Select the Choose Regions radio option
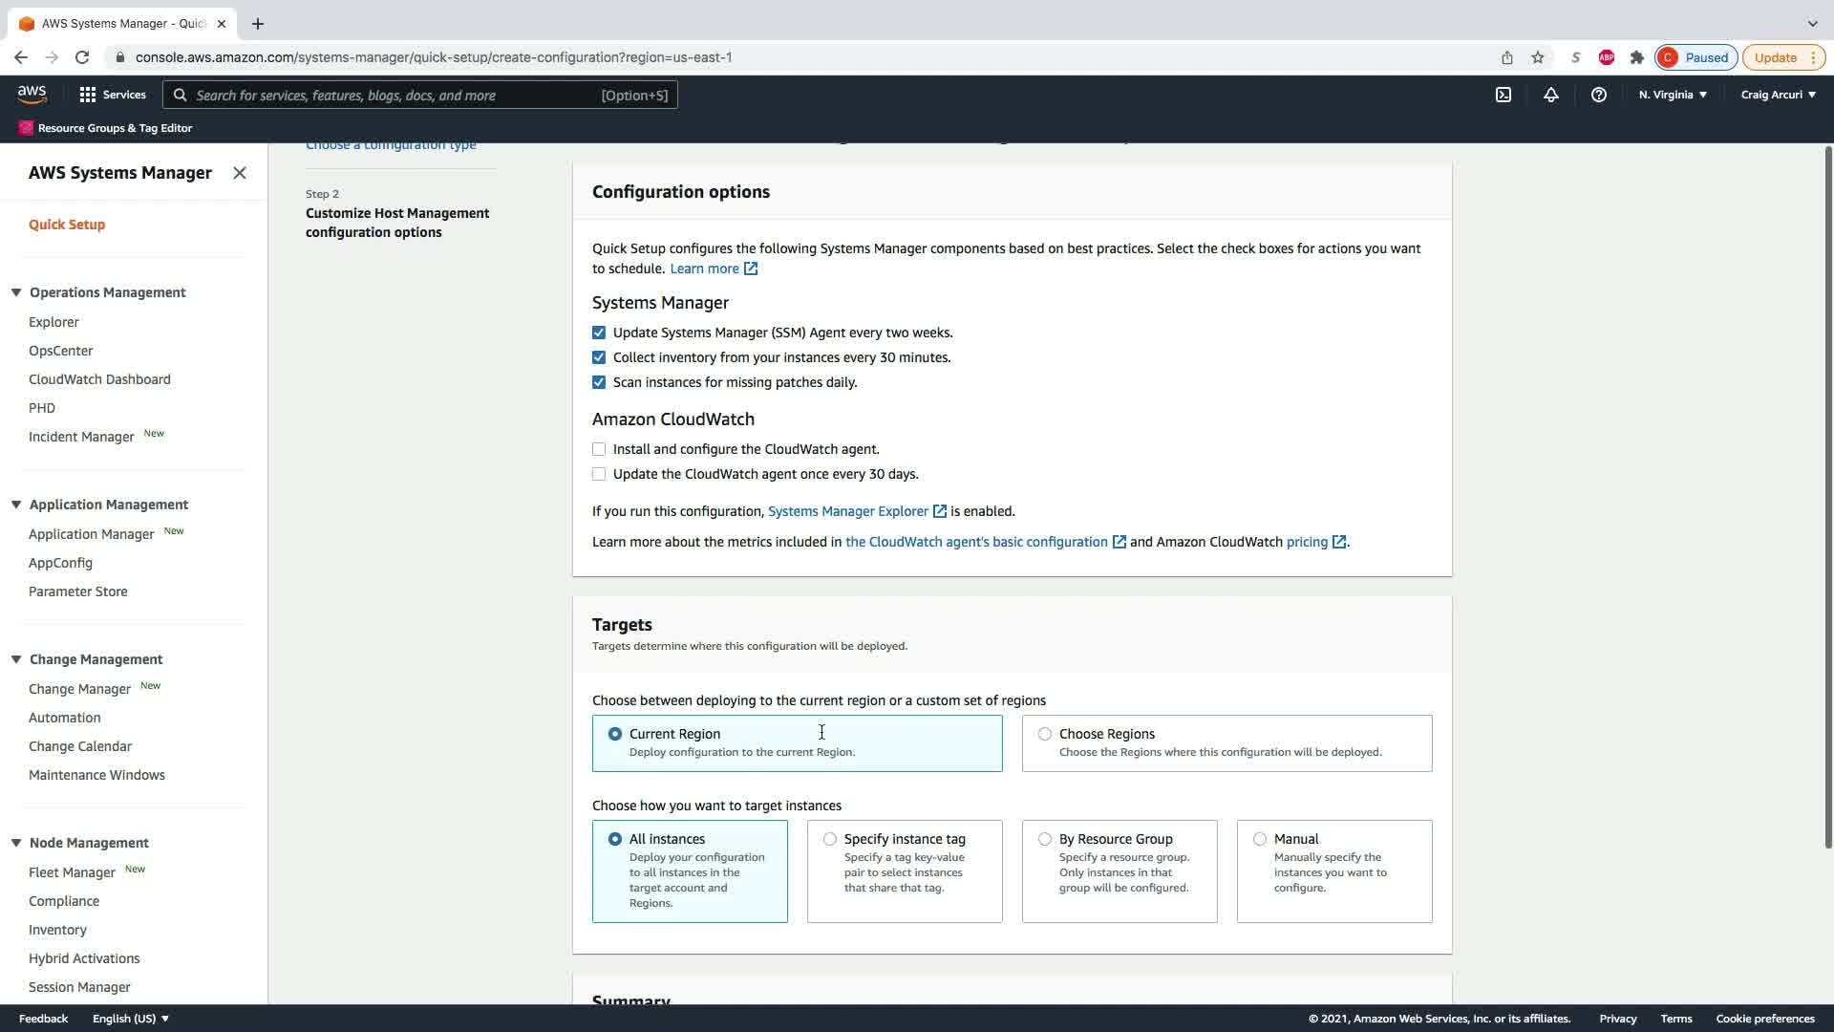 pos(1045,734)
